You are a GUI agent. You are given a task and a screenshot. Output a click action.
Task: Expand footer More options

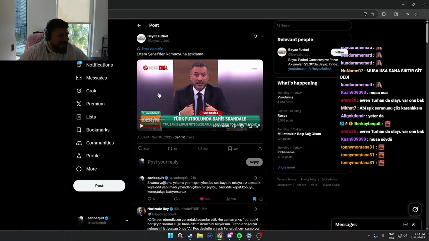315,185
